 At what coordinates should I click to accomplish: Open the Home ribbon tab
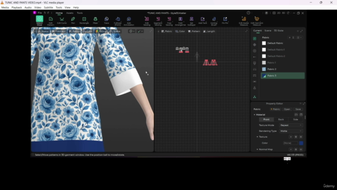click(59, 13)
